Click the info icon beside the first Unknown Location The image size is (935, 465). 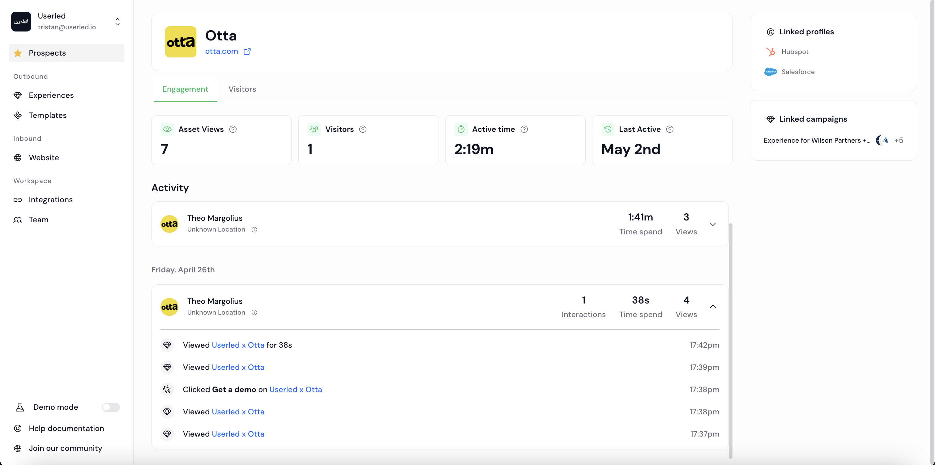[254, 230]
